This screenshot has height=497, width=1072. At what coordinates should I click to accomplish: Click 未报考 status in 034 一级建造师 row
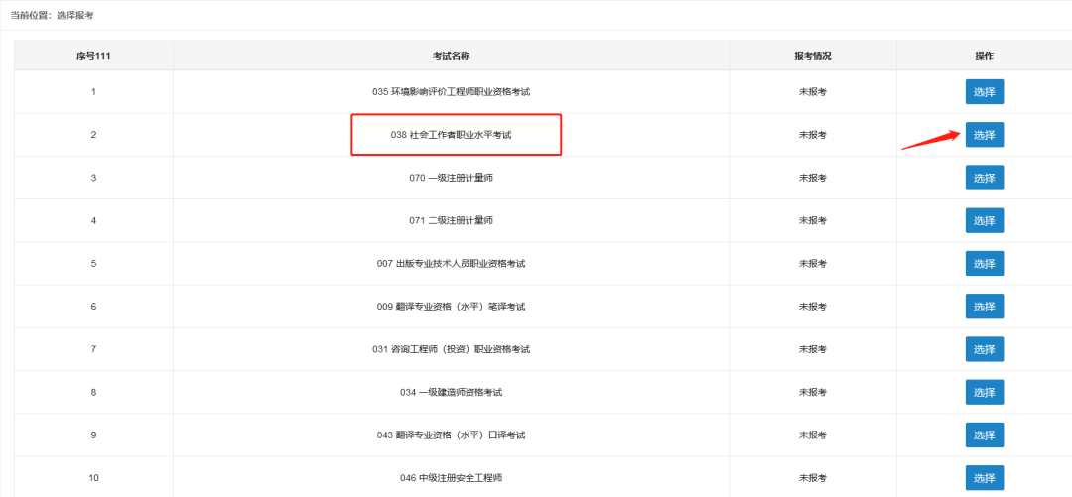coord(813,393)
